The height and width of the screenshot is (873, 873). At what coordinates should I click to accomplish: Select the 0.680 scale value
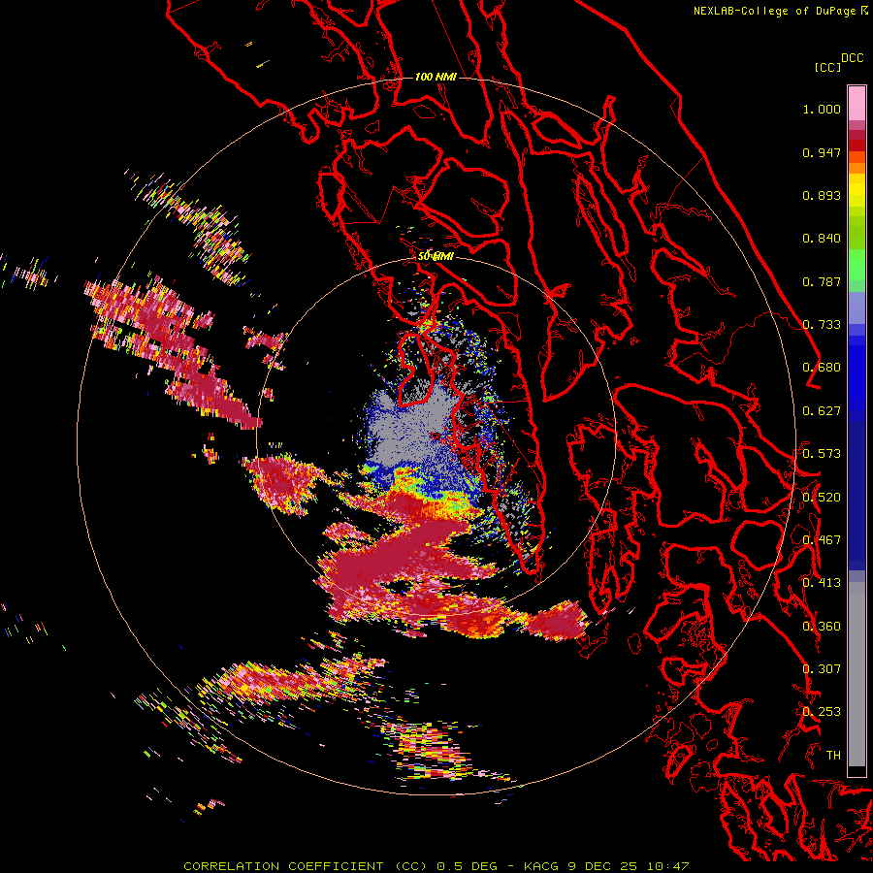(822, 368)
